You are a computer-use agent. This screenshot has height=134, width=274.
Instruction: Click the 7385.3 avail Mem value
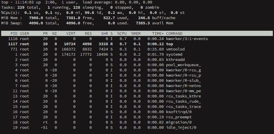[x=143, y=23]
